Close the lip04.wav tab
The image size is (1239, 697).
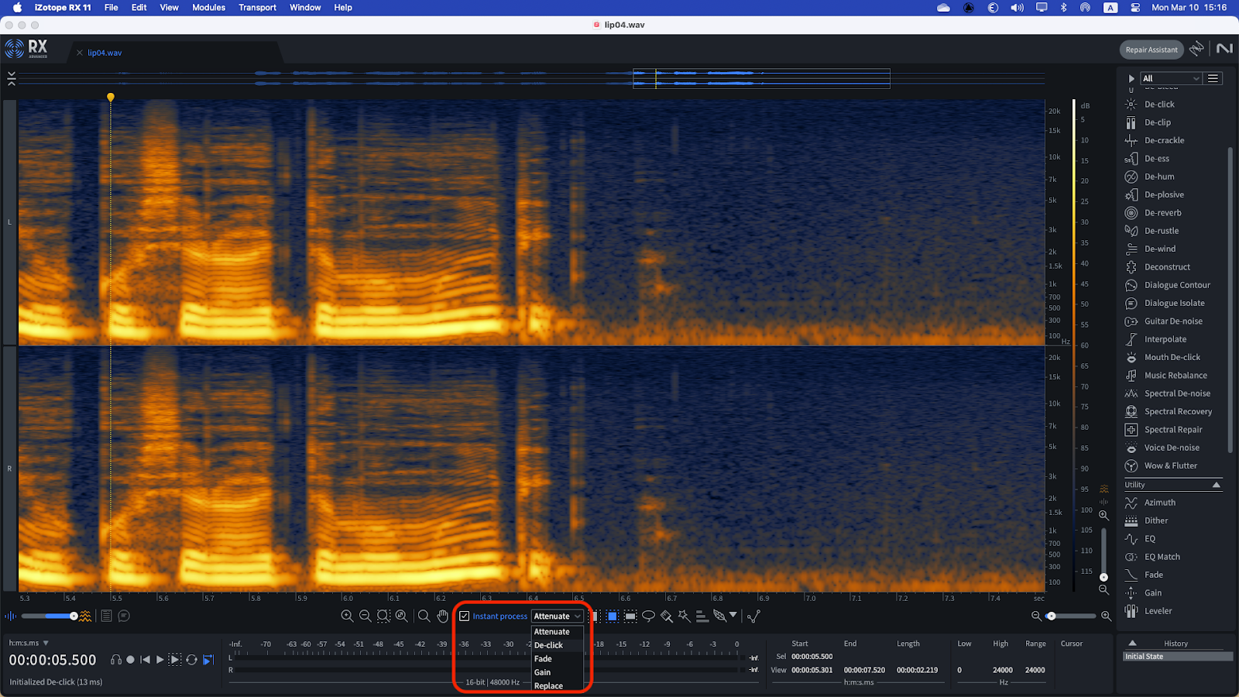[x=80, y=53]
